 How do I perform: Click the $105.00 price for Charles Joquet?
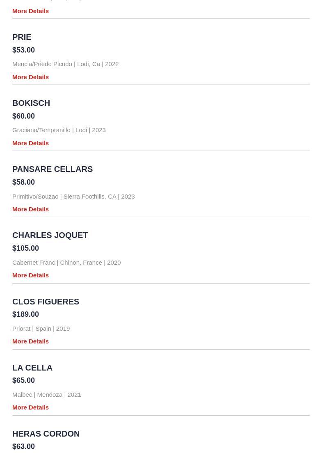point(25,248)
